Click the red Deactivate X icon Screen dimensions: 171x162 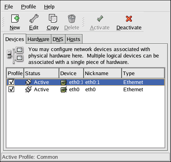[129, 18]
